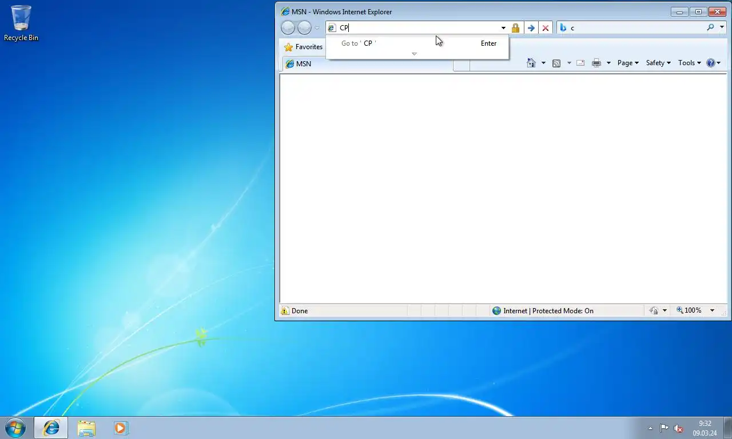Show hidden system tray icons
732x439 pixels.
[650, 428]
